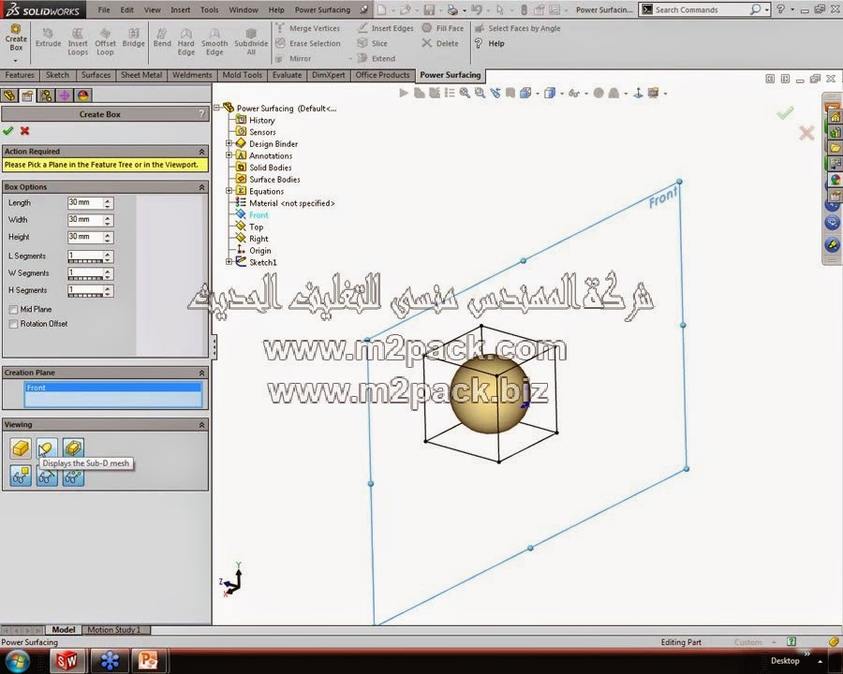Image resolution: width=843 pixels, height=674 pixels.
Task: Click the solid display Viewing icon
Action: pos(21,447)
